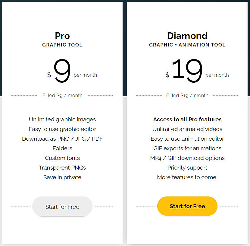The height and width of the screenshot is (246, 250).
Task: Click 'Transparent PNGs' on the Pro card
Action: pyautogui.click(x=62, y=168)
